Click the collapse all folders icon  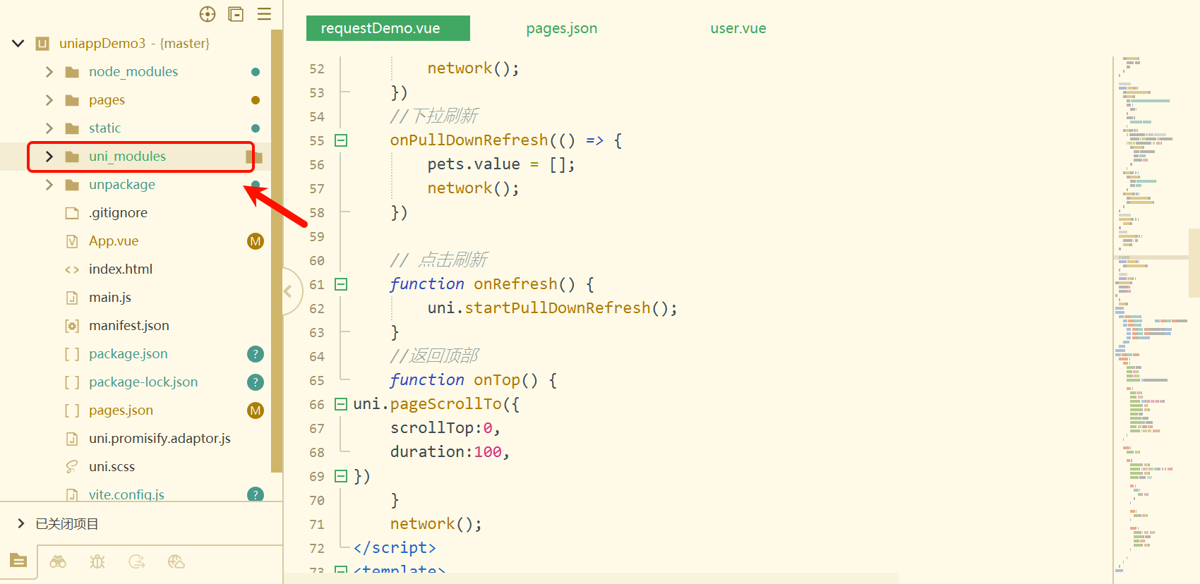(x=236, y=14)
